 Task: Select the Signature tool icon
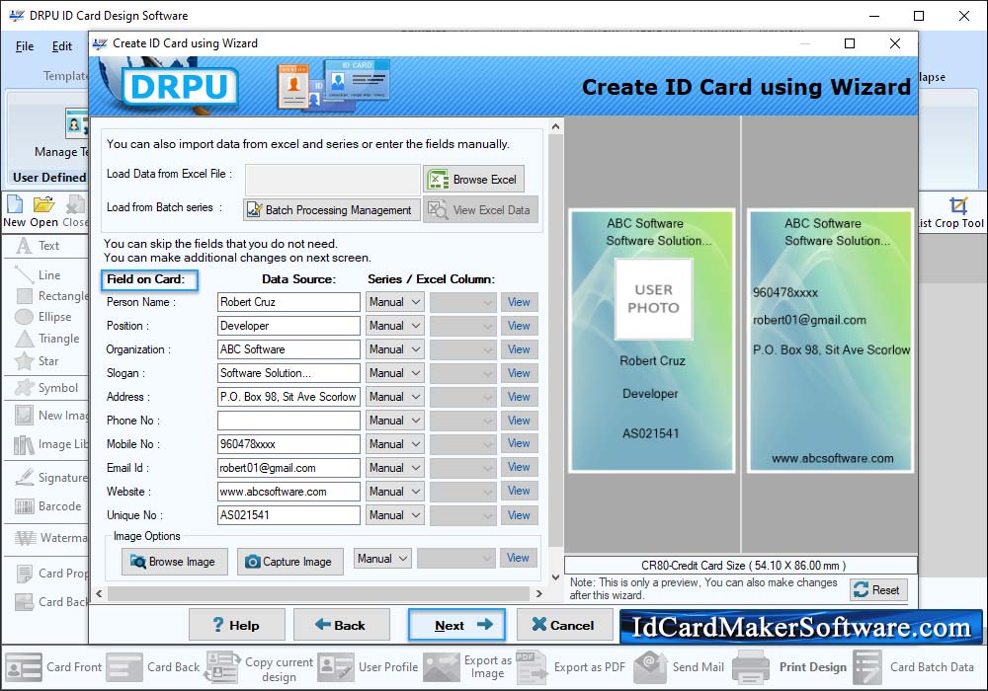pos(24,478)
